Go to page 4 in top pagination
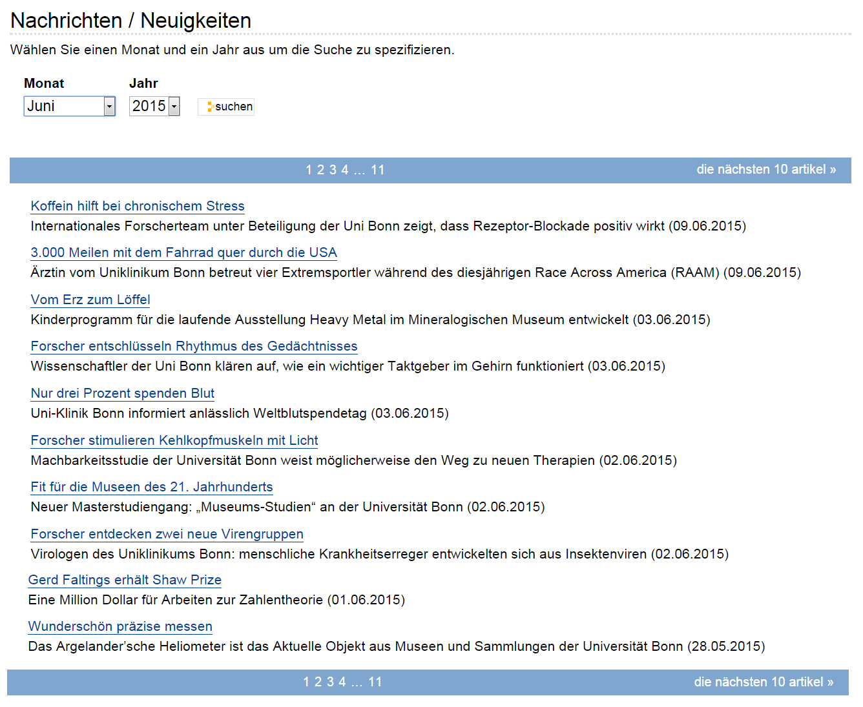 [345, 170]
